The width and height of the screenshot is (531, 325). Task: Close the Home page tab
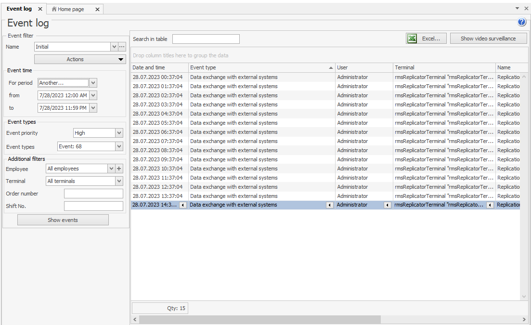[97, 9]
